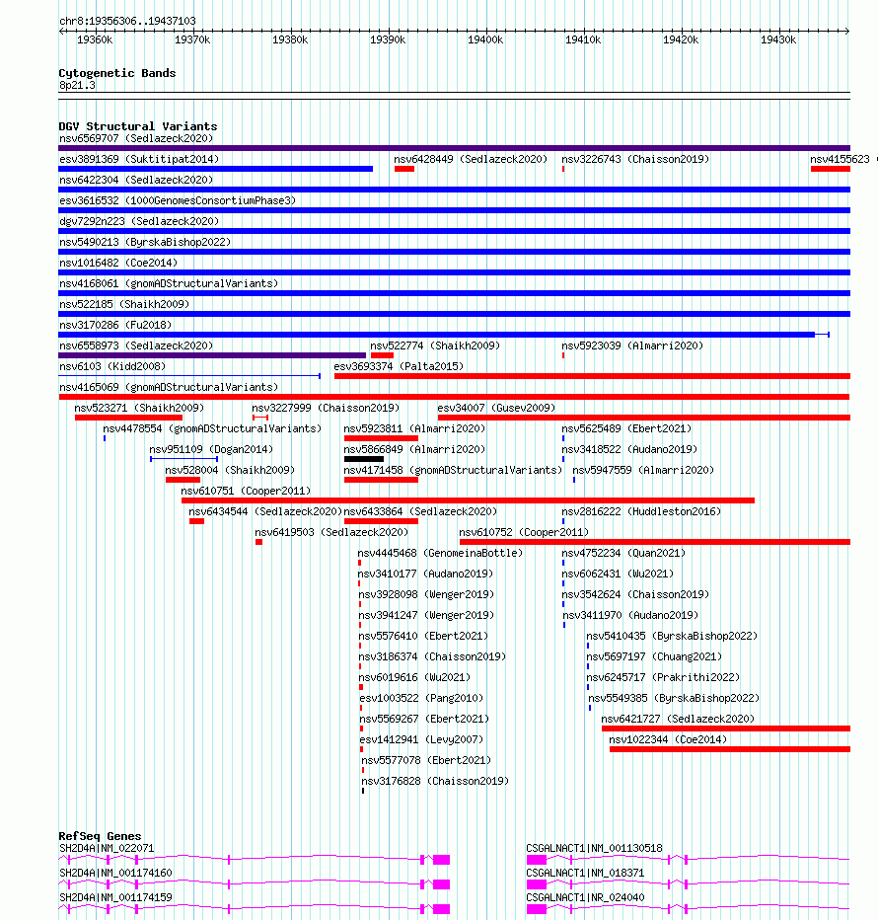
Task: Click nsv6062431 (Wu2021) label
Action: 618,574
